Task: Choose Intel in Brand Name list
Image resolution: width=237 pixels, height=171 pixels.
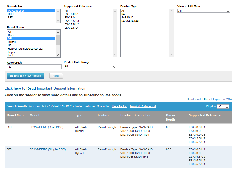Action: pyautogui.click(x=31, y=56)
